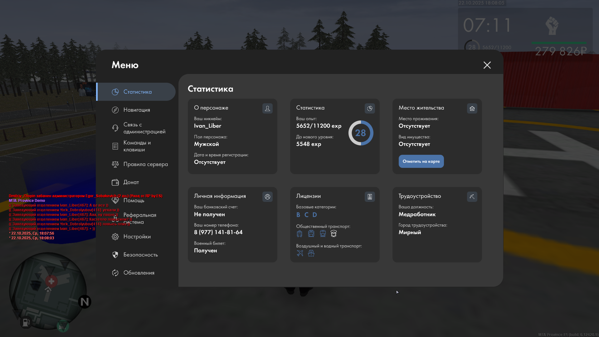Viewport: 599px width, 337px height.
Task: Click the hammer icon in Трудоустройство card
Action: click(472, 197)
